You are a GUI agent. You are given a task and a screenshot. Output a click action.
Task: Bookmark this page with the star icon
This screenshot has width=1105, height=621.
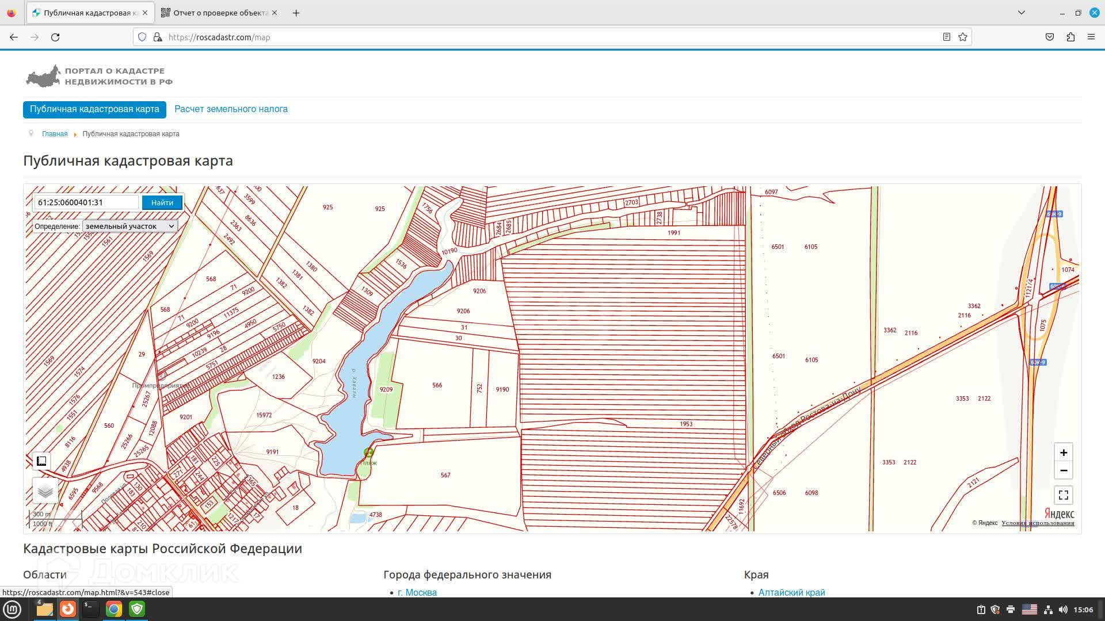[962, 37]
